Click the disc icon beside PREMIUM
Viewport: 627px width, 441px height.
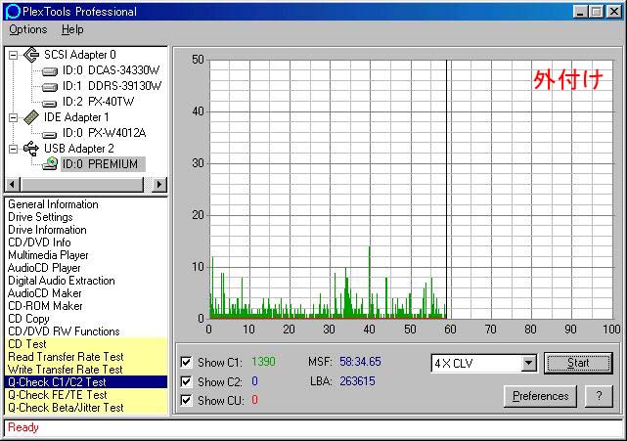coord(50,163)
